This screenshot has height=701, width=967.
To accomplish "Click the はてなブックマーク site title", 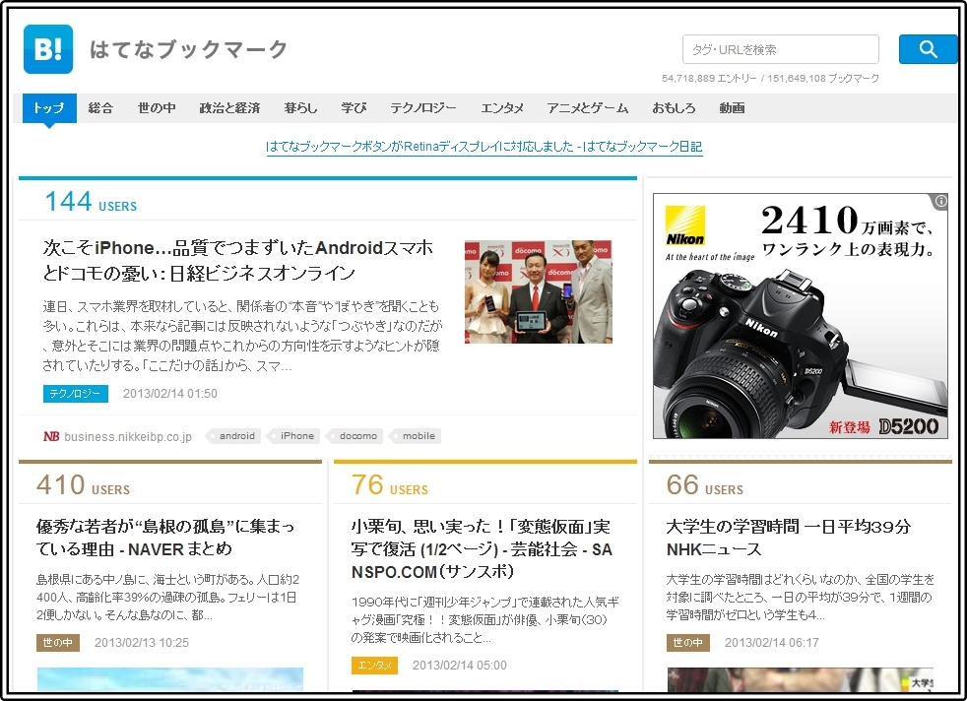I will click(188, 49).
